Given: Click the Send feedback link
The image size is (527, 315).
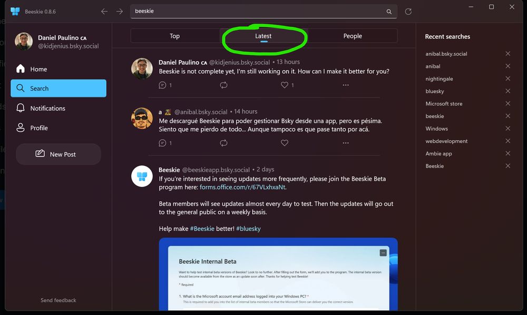Looking at the screenshot, I should [58, 300].
